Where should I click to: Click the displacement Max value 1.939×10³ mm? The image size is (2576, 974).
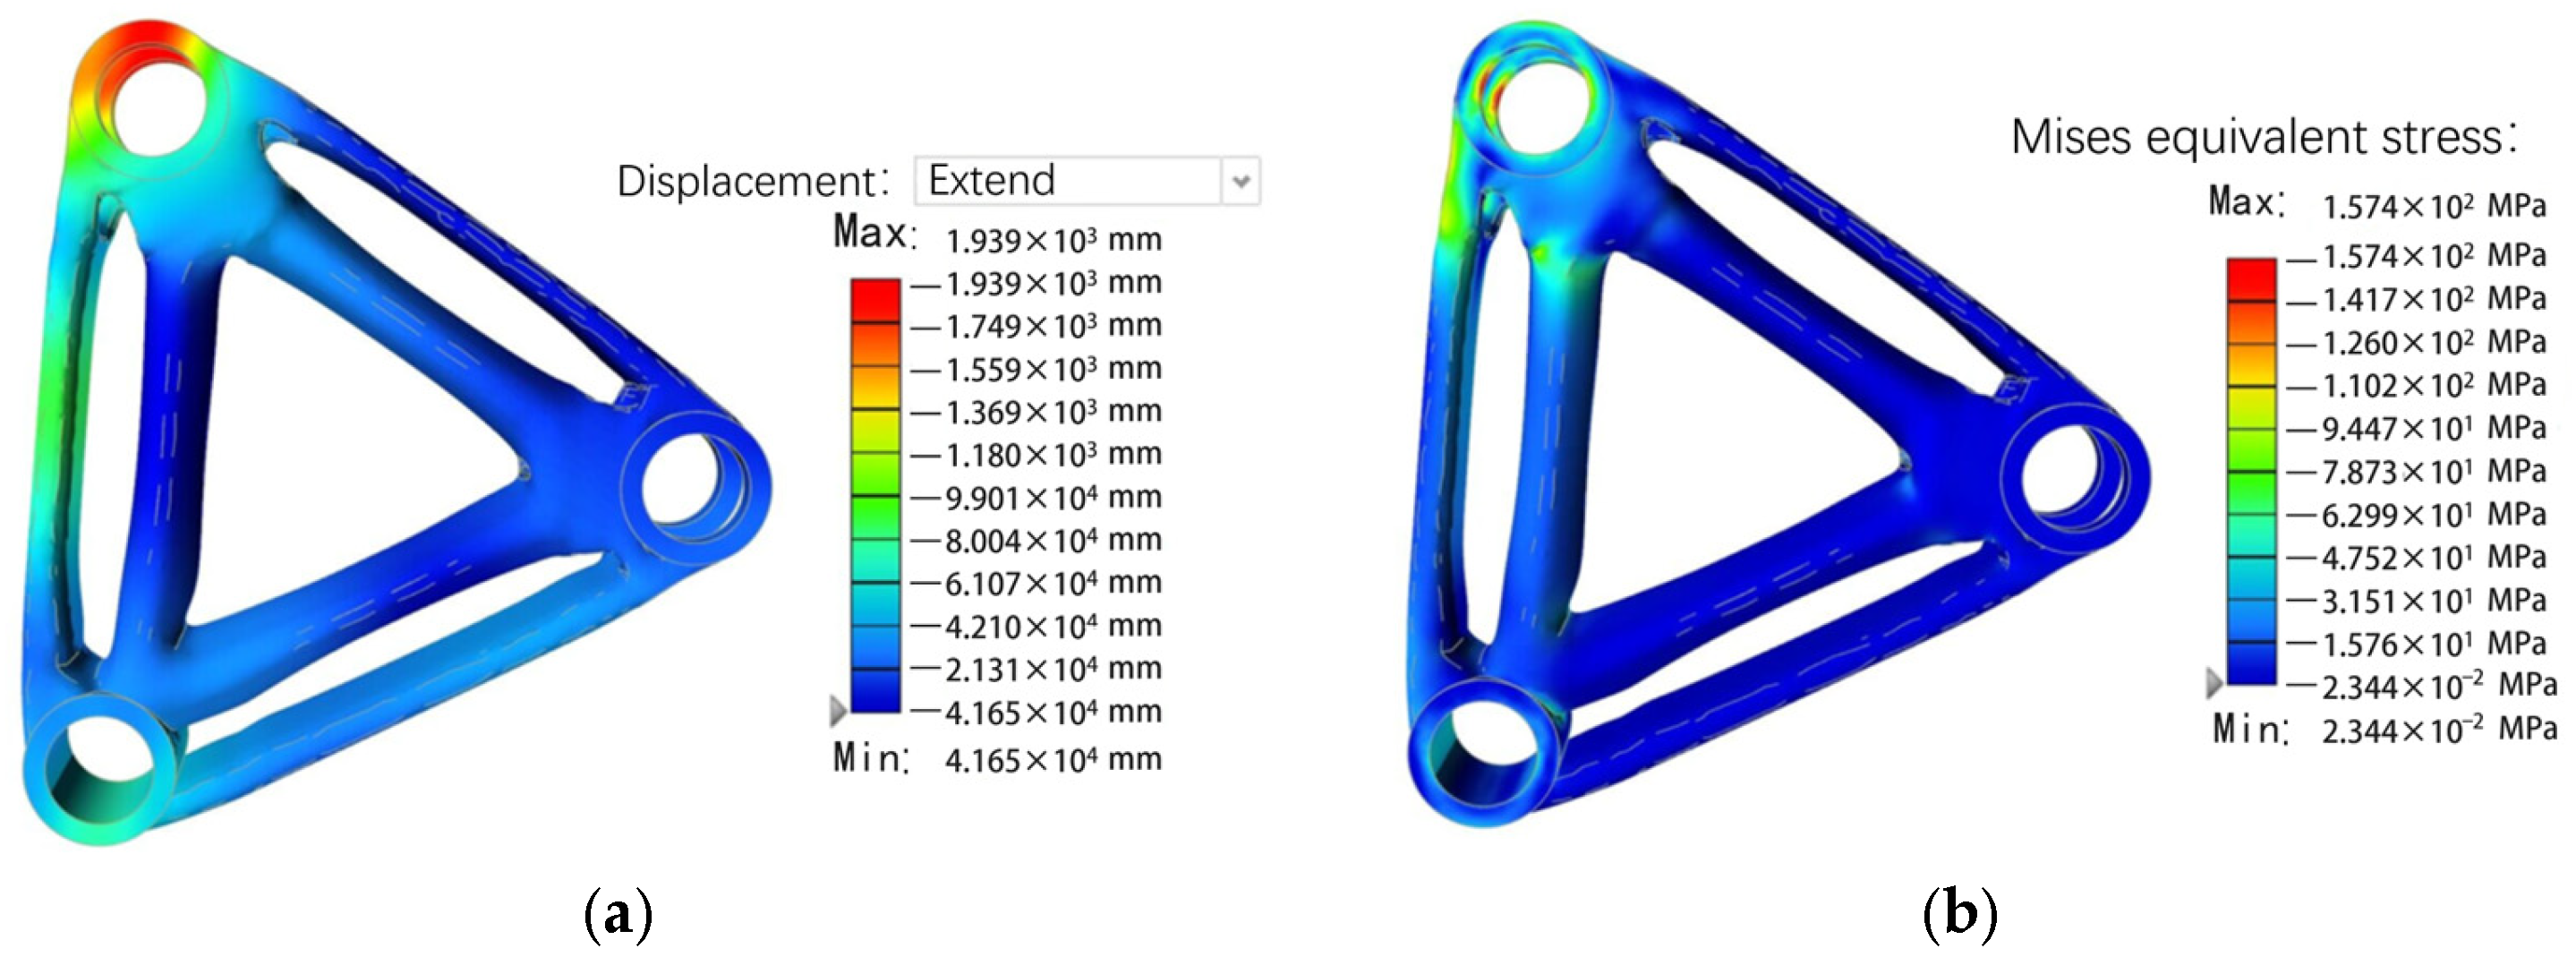click(1053, 240)
